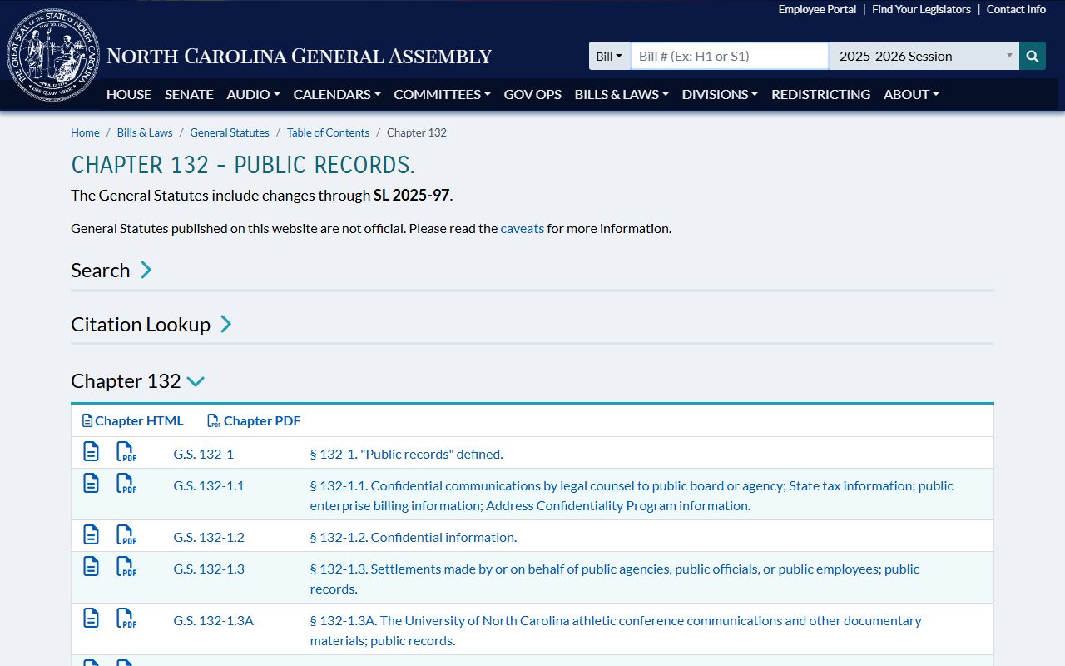Click the Table of Contents breadcrumb
The image size is (1065, 666).
(328, 132)
